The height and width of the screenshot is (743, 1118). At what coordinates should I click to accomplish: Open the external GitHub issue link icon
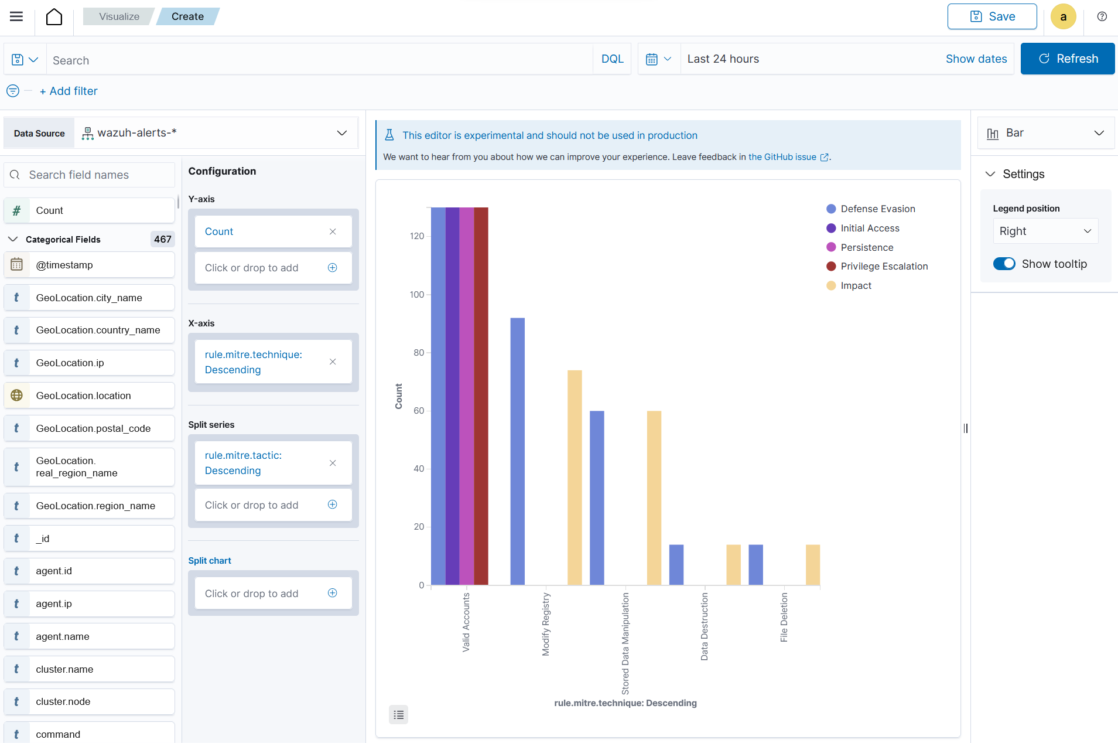coord(824,157)
